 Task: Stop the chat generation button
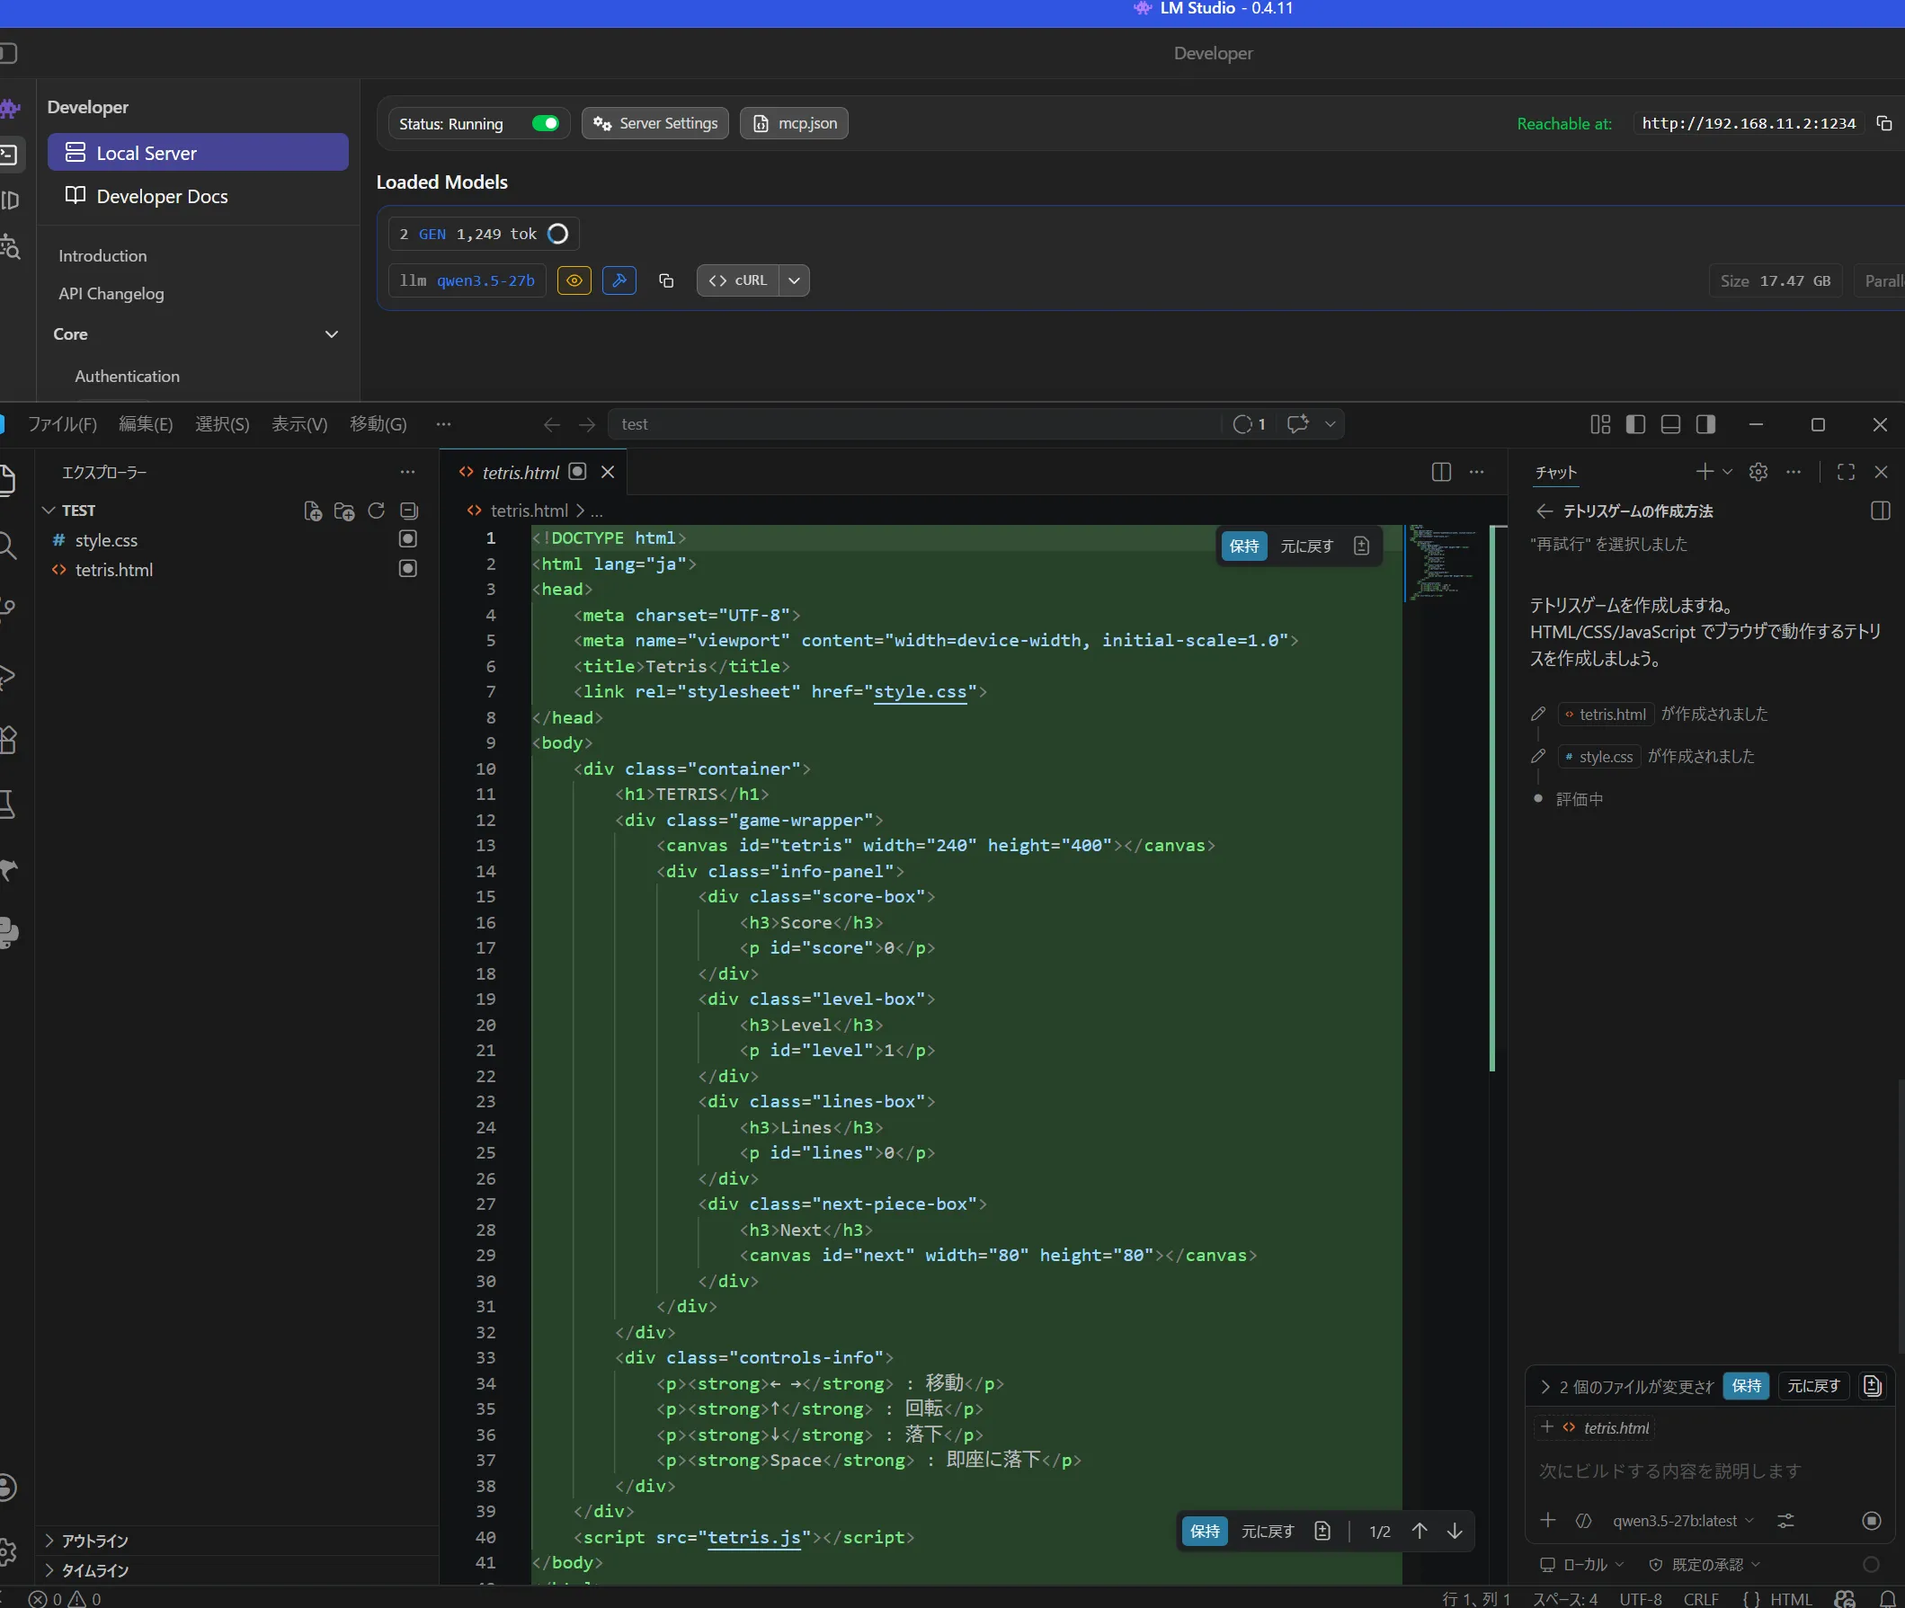point(1871,1521)
